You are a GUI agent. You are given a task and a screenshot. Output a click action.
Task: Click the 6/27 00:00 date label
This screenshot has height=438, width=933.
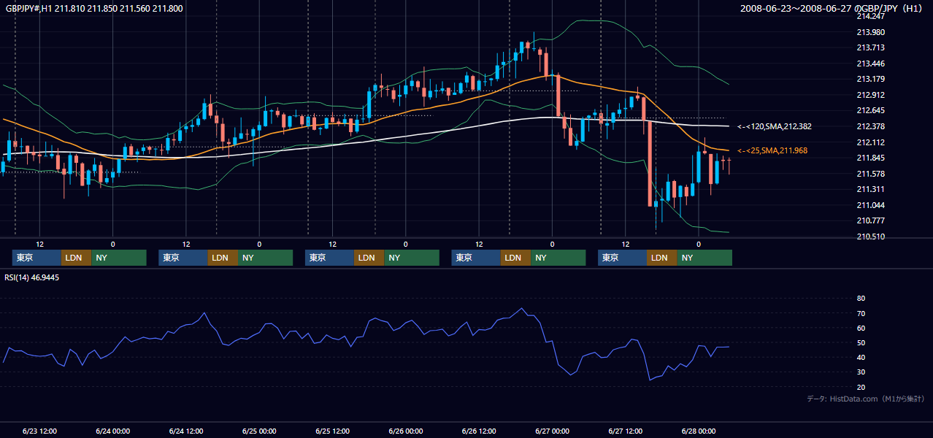coord(553,431)
